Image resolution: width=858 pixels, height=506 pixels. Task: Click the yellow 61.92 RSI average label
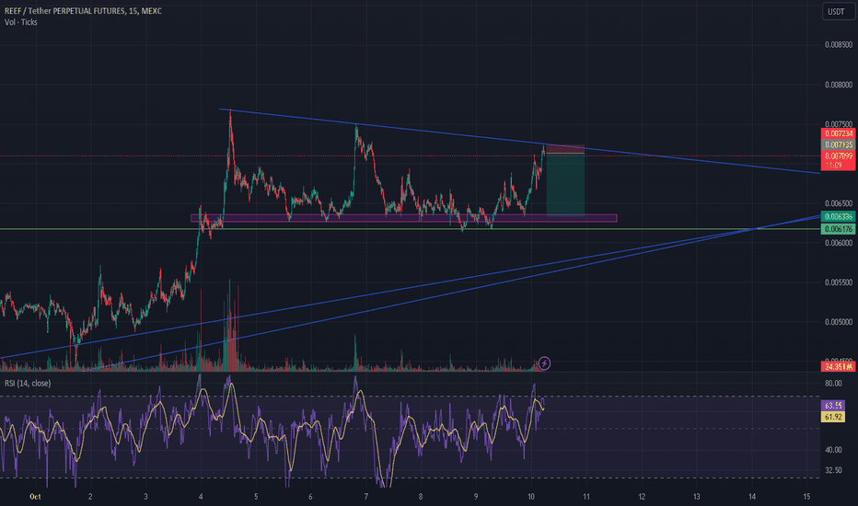(833, 417)
